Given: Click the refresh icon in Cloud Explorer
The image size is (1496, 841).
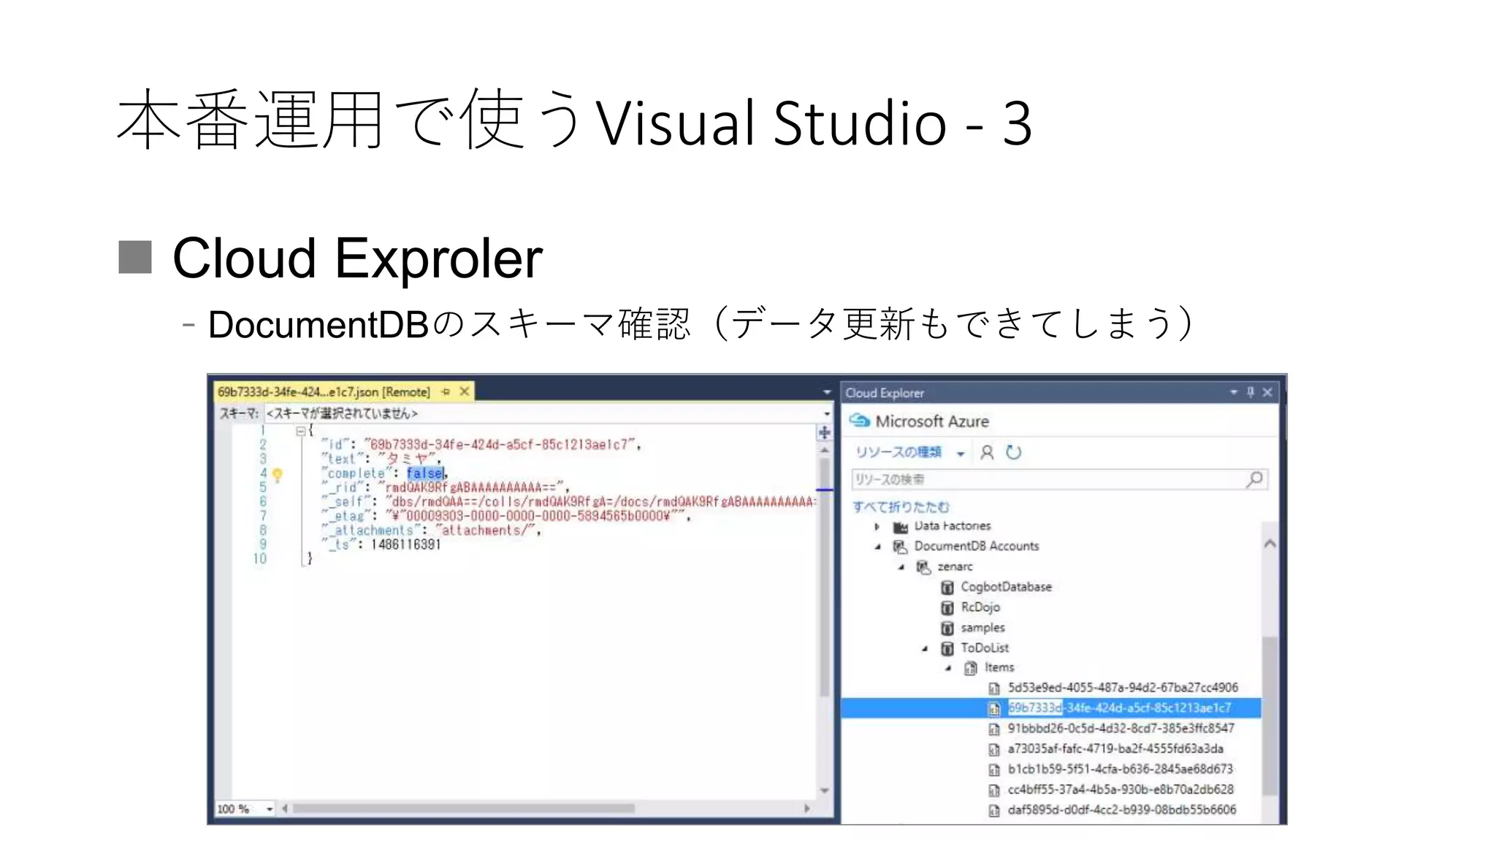Looking at the screenshot, I should click(1013, 453).
